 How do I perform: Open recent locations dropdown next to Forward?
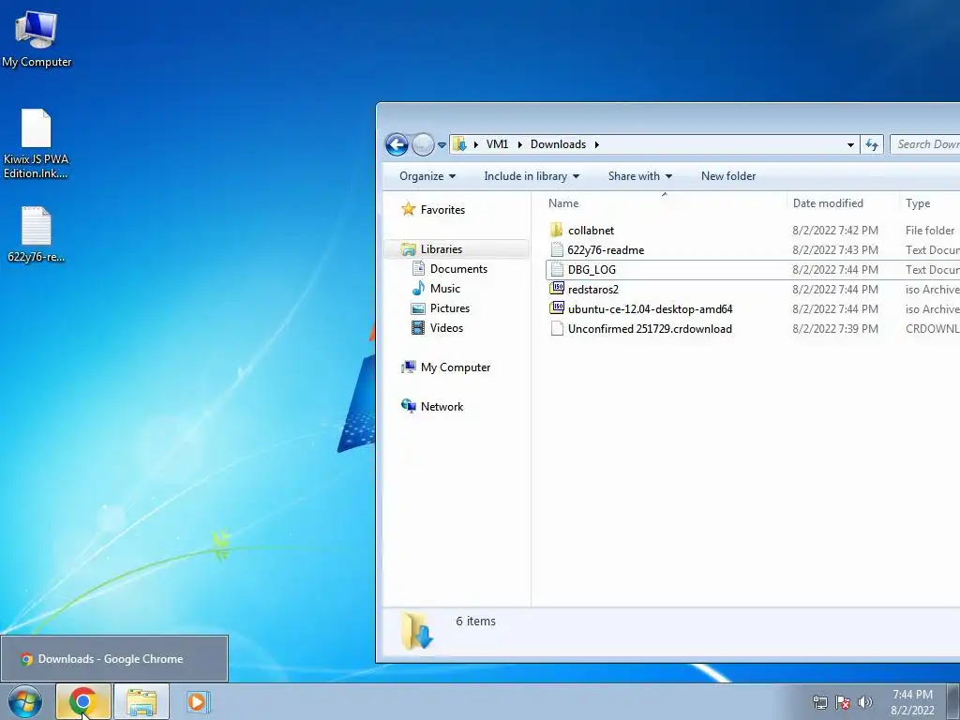pyautogui.click(x=442, y=145)
